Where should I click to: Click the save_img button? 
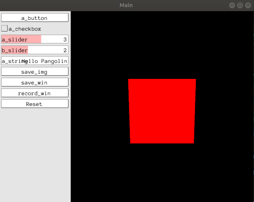[x=35, y=71]
